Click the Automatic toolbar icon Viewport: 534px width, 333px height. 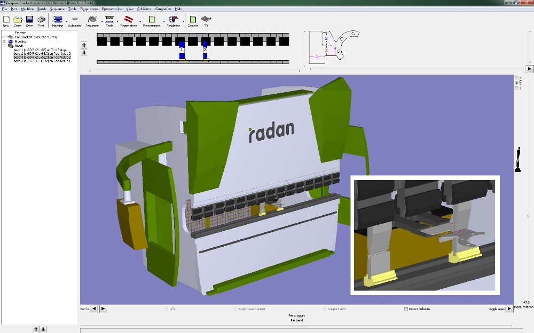[75, 20]
